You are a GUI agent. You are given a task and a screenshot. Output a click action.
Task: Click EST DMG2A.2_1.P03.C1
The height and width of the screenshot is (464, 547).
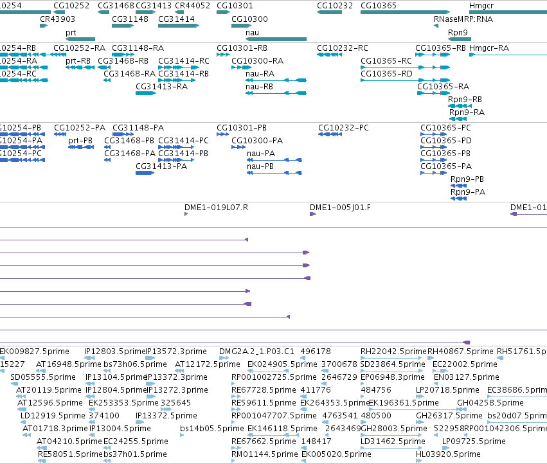[x=224, y=358]
